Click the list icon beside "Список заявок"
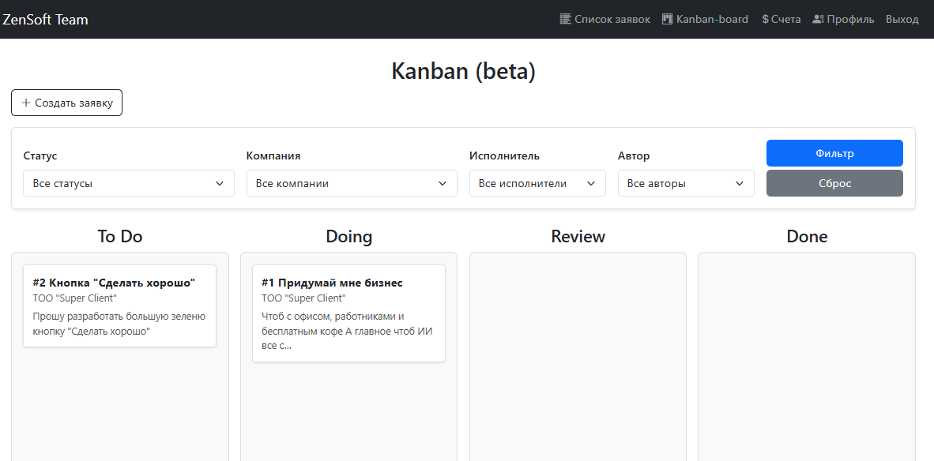Viewport: 934px width, 461px height. click(564, 18)
